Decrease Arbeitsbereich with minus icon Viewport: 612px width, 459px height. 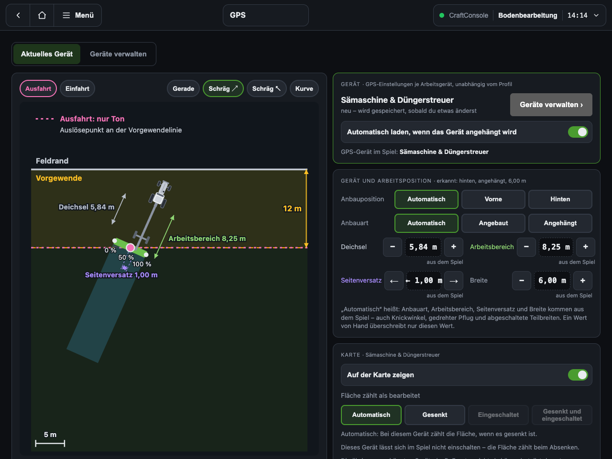tap(526, 247)
